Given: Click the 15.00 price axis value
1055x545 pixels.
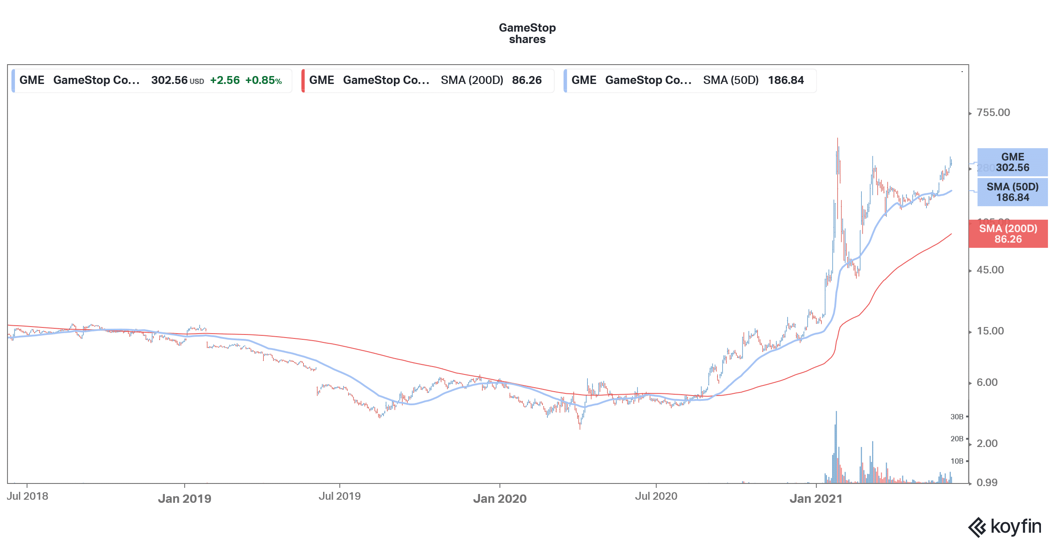Looking at the screenshot, I should (x=990, y=331).
